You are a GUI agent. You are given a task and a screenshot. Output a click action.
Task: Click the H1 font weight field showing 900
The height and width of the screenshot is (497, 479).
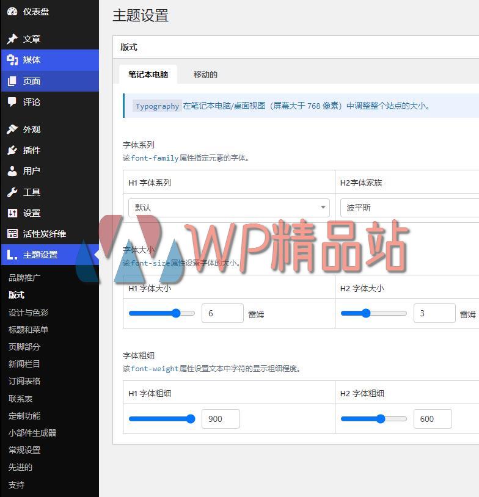(221, 419)
